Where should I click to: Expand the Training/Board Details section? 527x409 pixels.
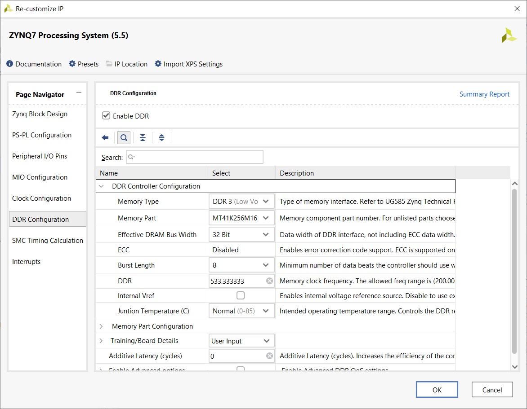pos(101,341)
